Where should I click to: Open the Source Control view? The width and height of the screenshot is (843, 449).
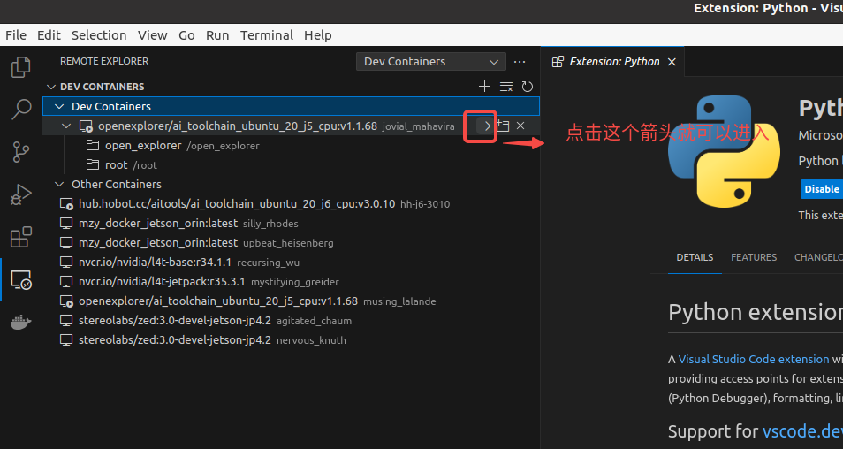pyautogui.click(x=20, y=152)
